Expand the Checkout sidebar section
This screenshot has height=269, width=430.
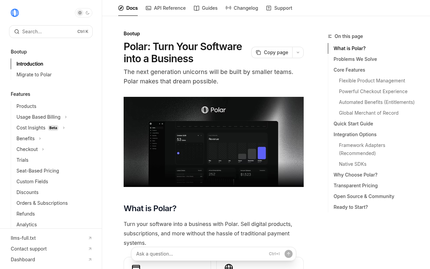(43, 149)
